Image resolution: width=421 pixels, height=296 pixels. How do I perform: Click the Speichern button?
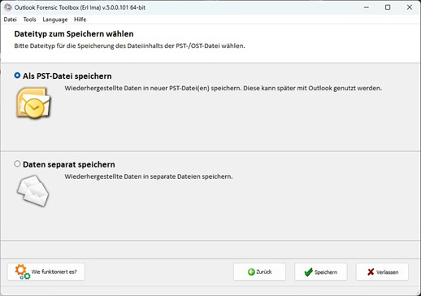321,272
